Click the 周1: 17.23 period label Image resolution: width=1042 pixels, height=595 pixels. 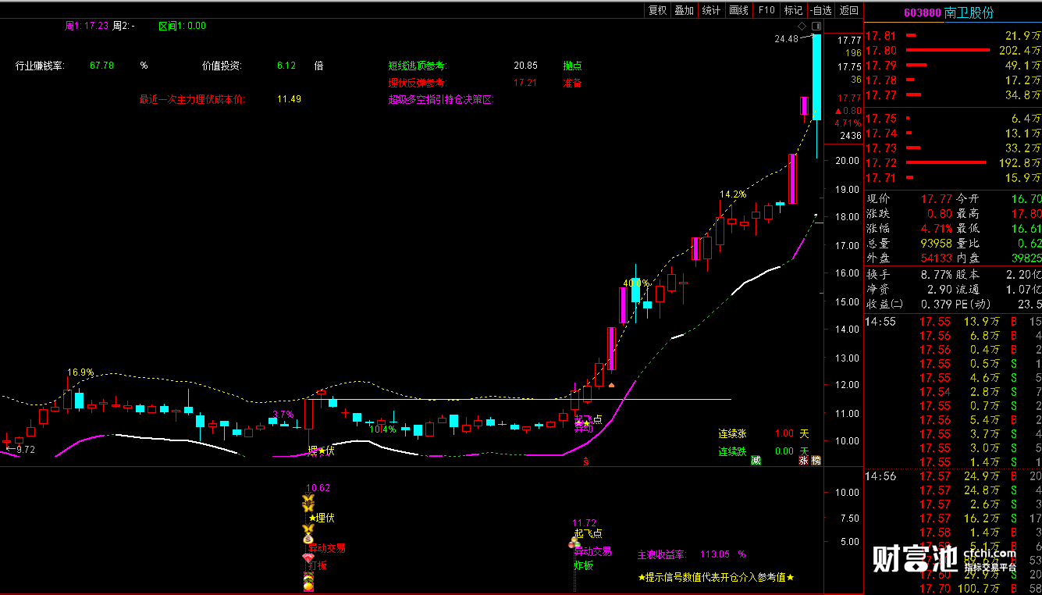point(86,26)
